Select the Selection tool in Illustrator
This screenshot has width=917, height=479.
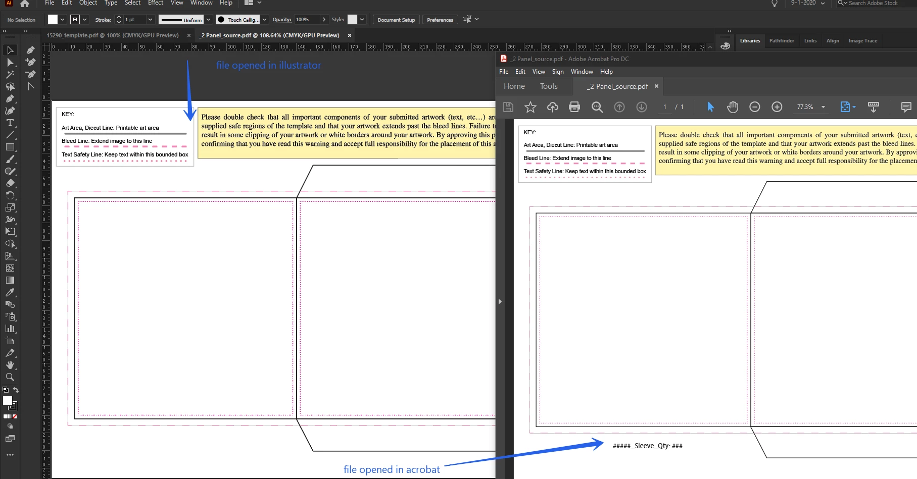click(x=10, y=50)
